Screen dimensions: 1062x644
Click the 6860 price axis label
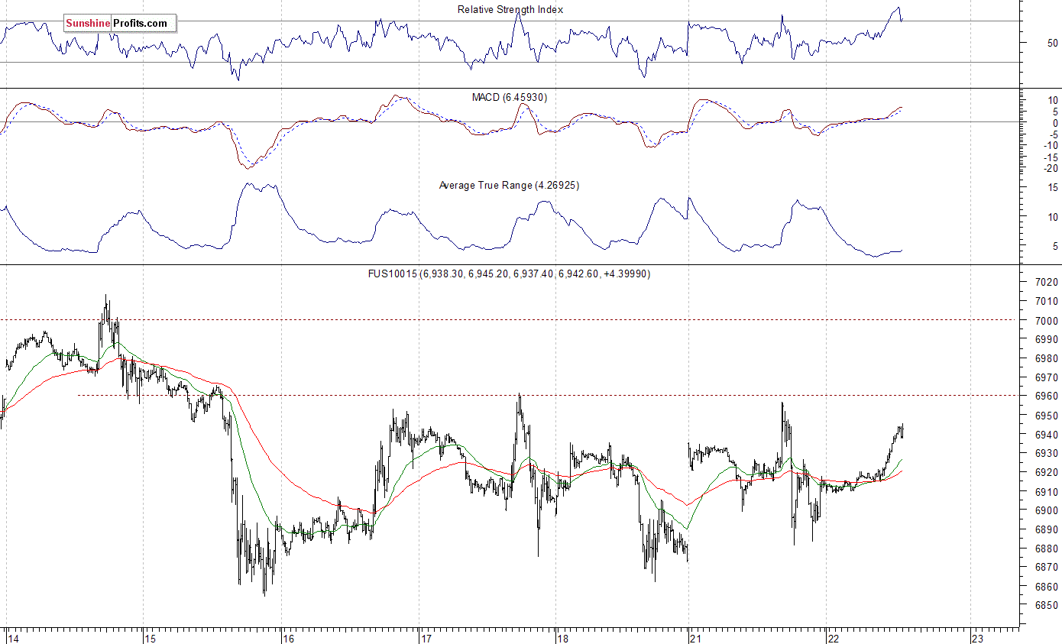point(1047,587)
